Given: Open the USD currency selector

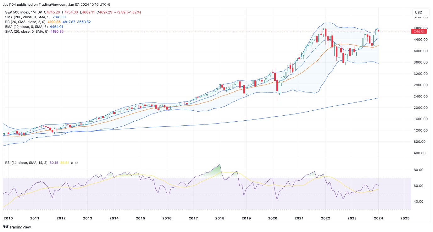Looking at the screenshot, I should click(x=421, y=12).
